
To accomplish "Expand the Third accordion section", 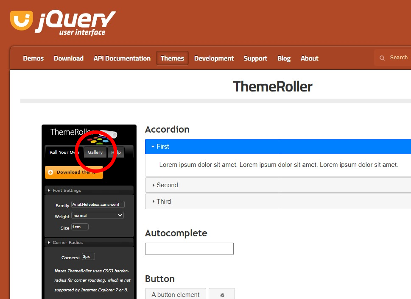I will 278,202.
